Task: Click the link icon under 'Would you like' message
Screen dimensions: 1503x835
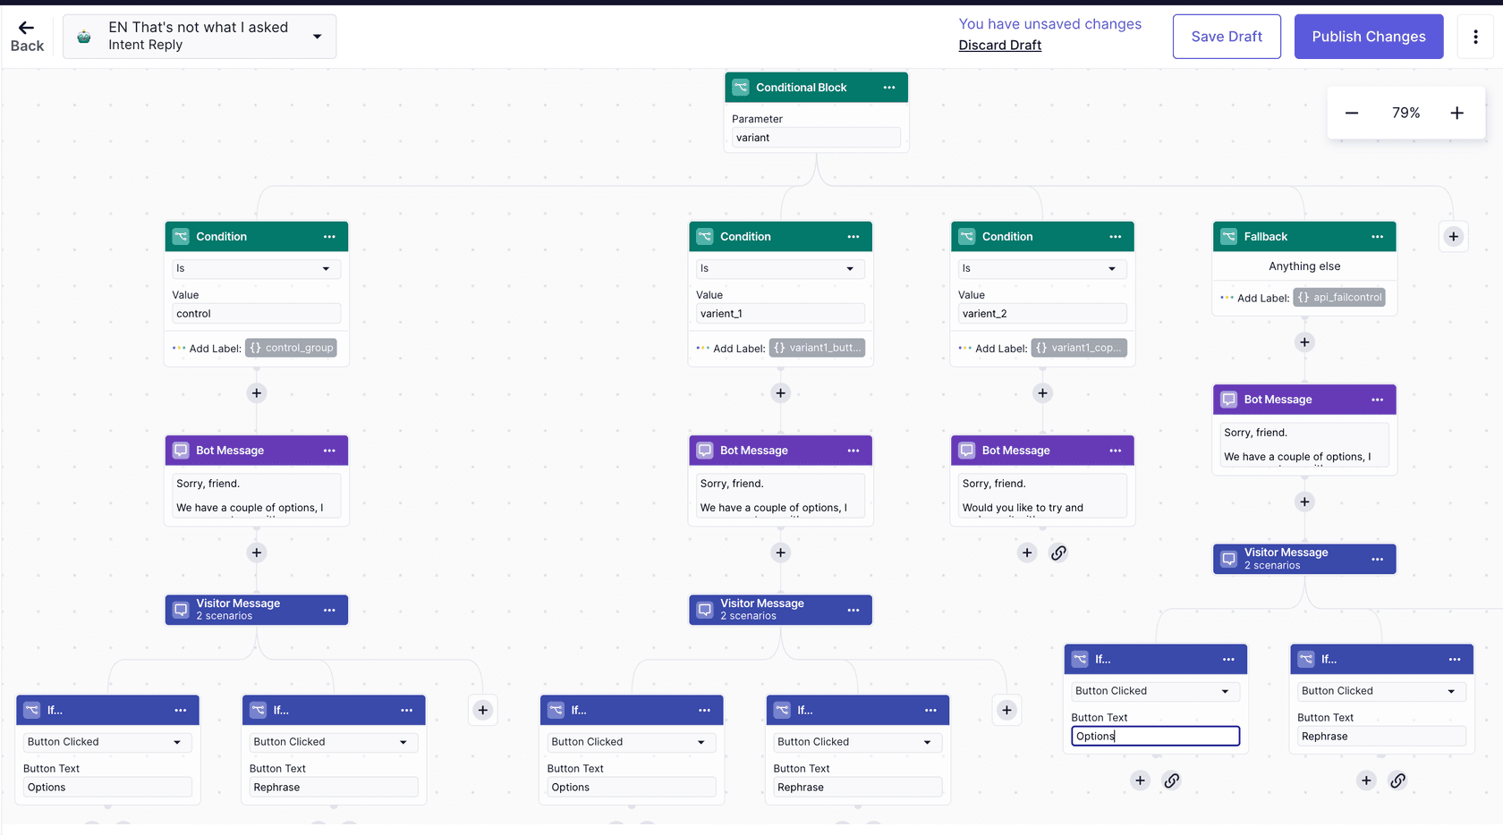Action: 1058,552
